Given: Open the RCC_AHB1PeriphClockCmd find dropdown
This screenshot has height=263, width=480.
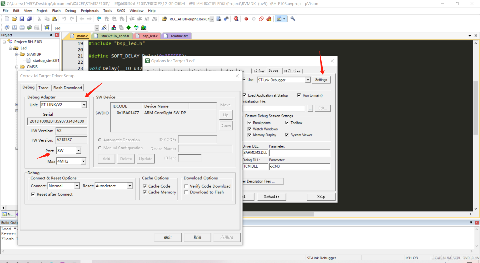Looking at the screenshot, I should point(212,19).
